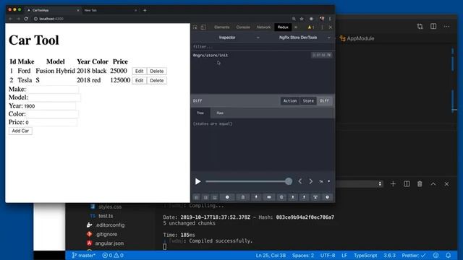Open the Elements DevTools tab
The height and width of the screenshot is (260, 463).
pos(222,27)
